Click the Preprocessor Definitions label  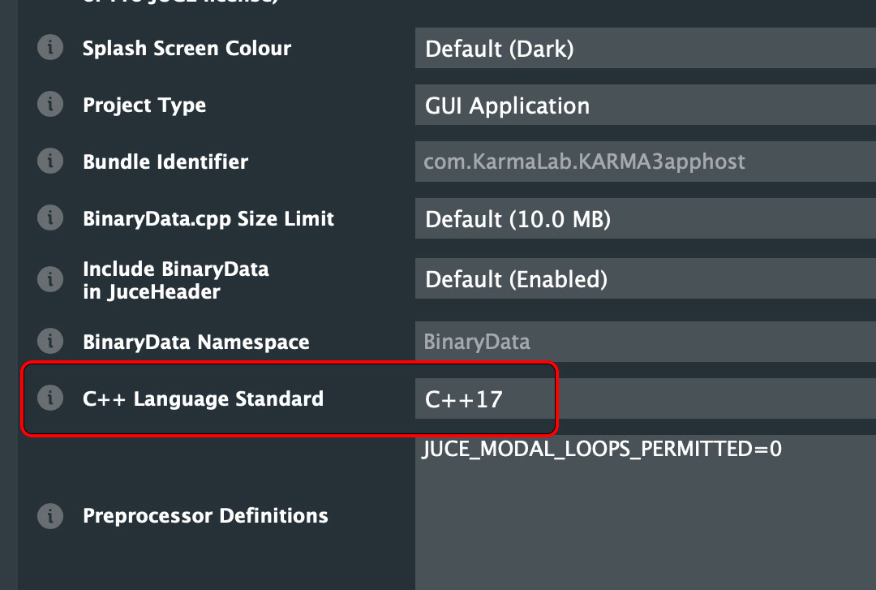[205, 515]
